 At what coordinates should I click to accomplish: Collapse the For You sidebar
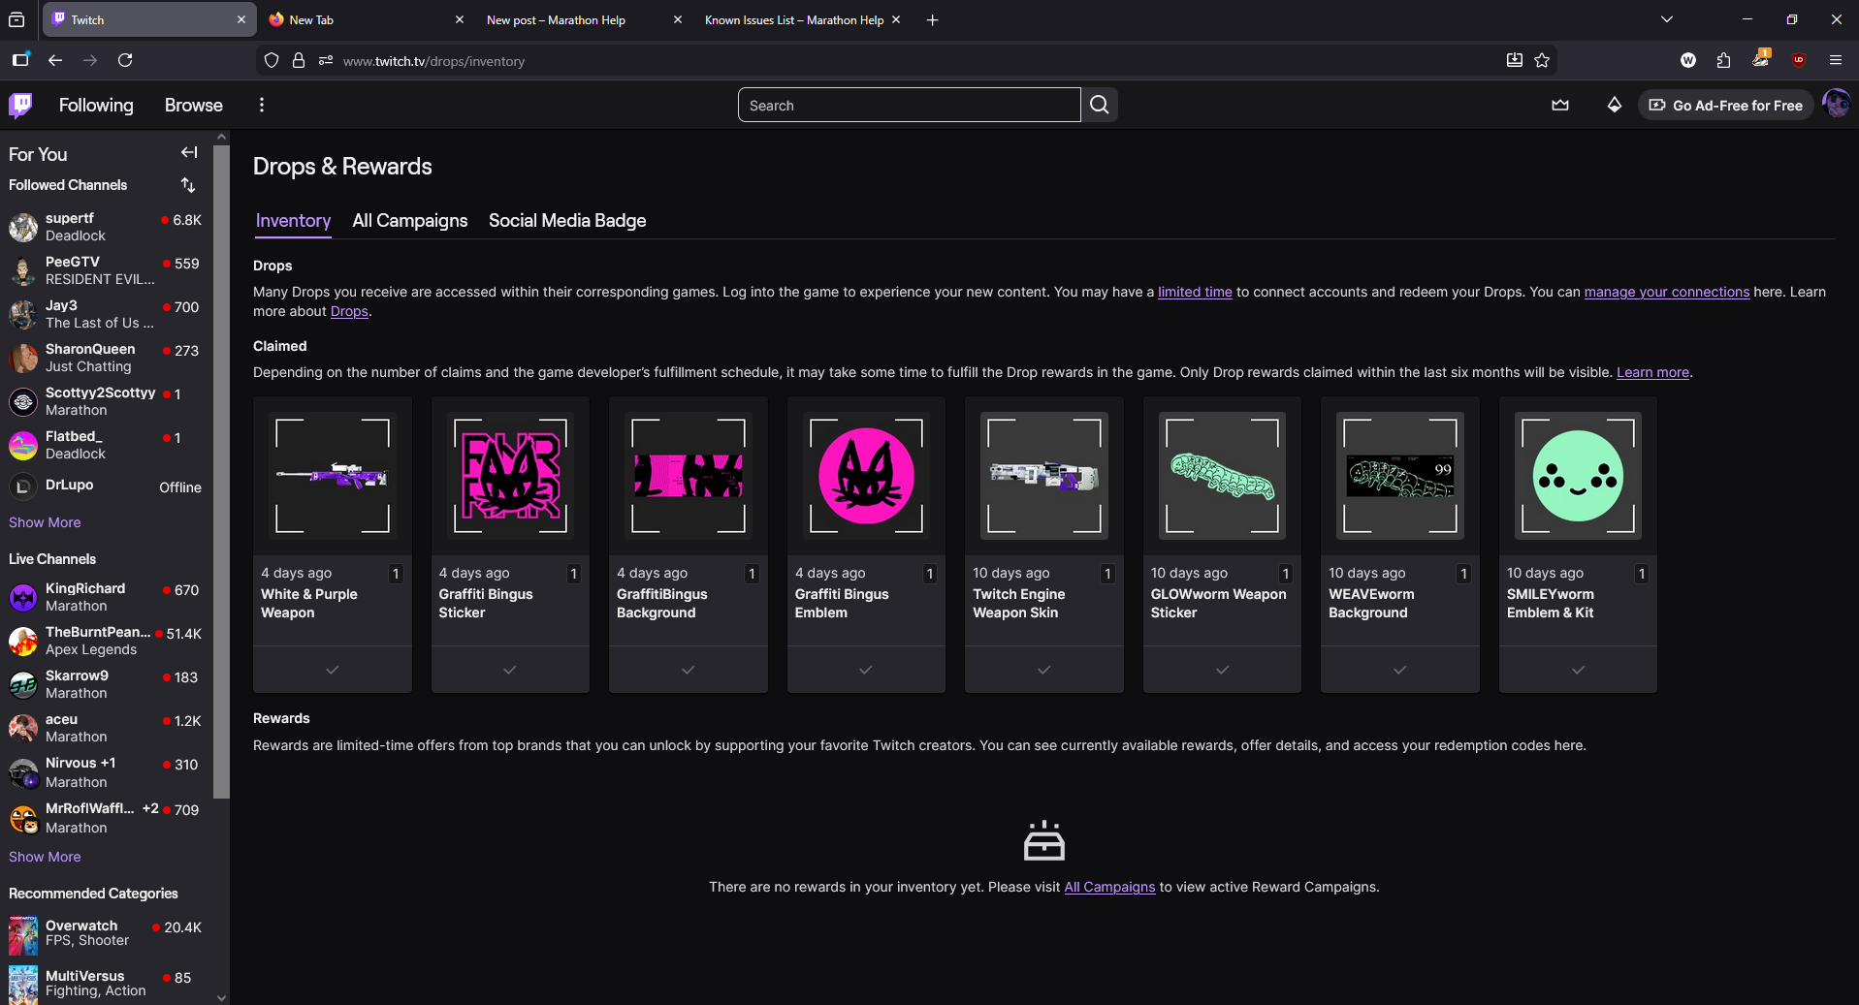pos(189,153)
